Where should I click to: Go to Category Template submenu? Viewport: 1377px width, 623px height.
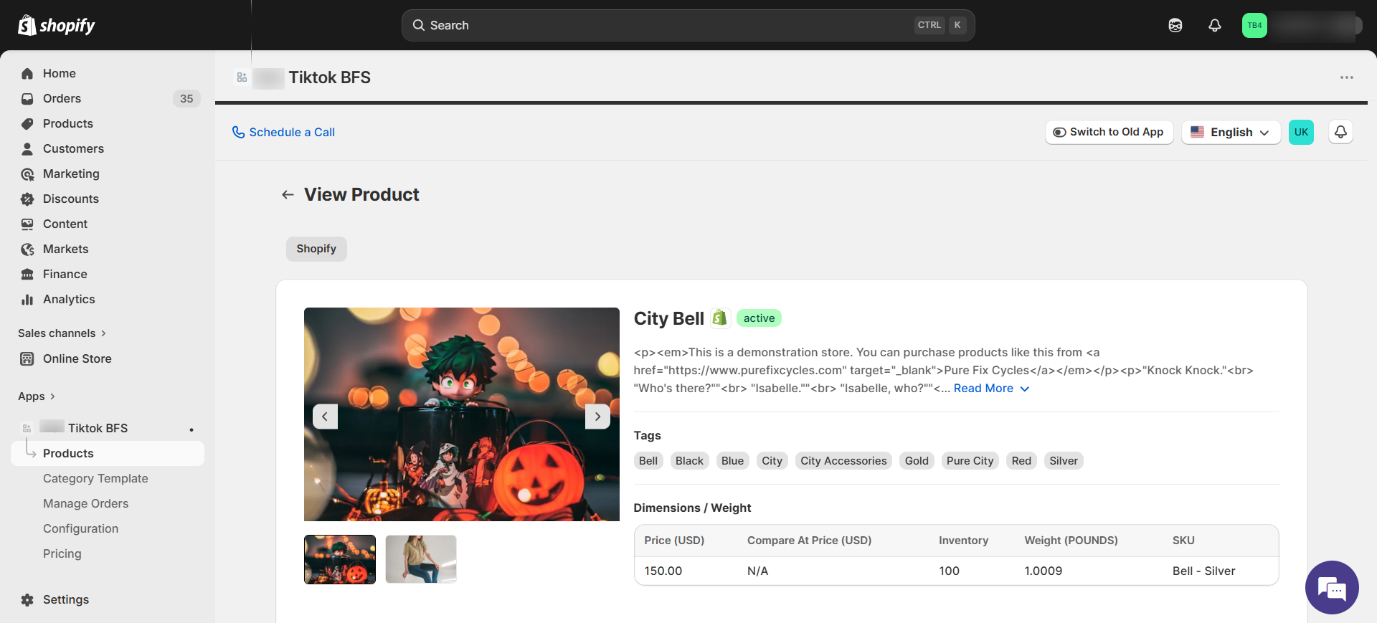pyautogui.click(x=95, y=478)
